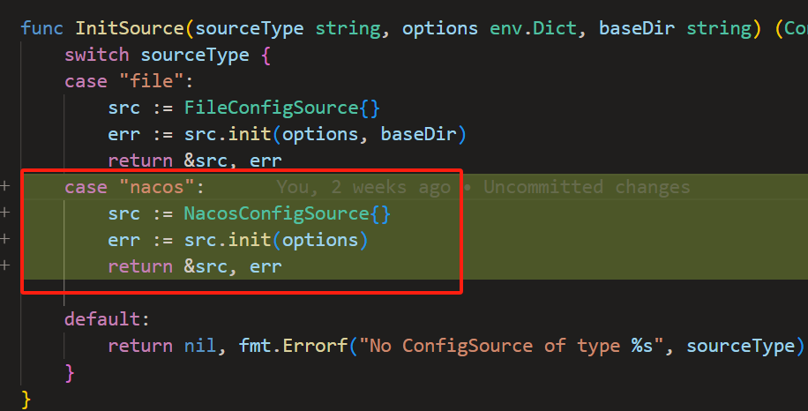The width and height of the screenshot is (808, 411).
Task: Click the last gutter plus marker in the nacos block
Action: click(5, 265)
